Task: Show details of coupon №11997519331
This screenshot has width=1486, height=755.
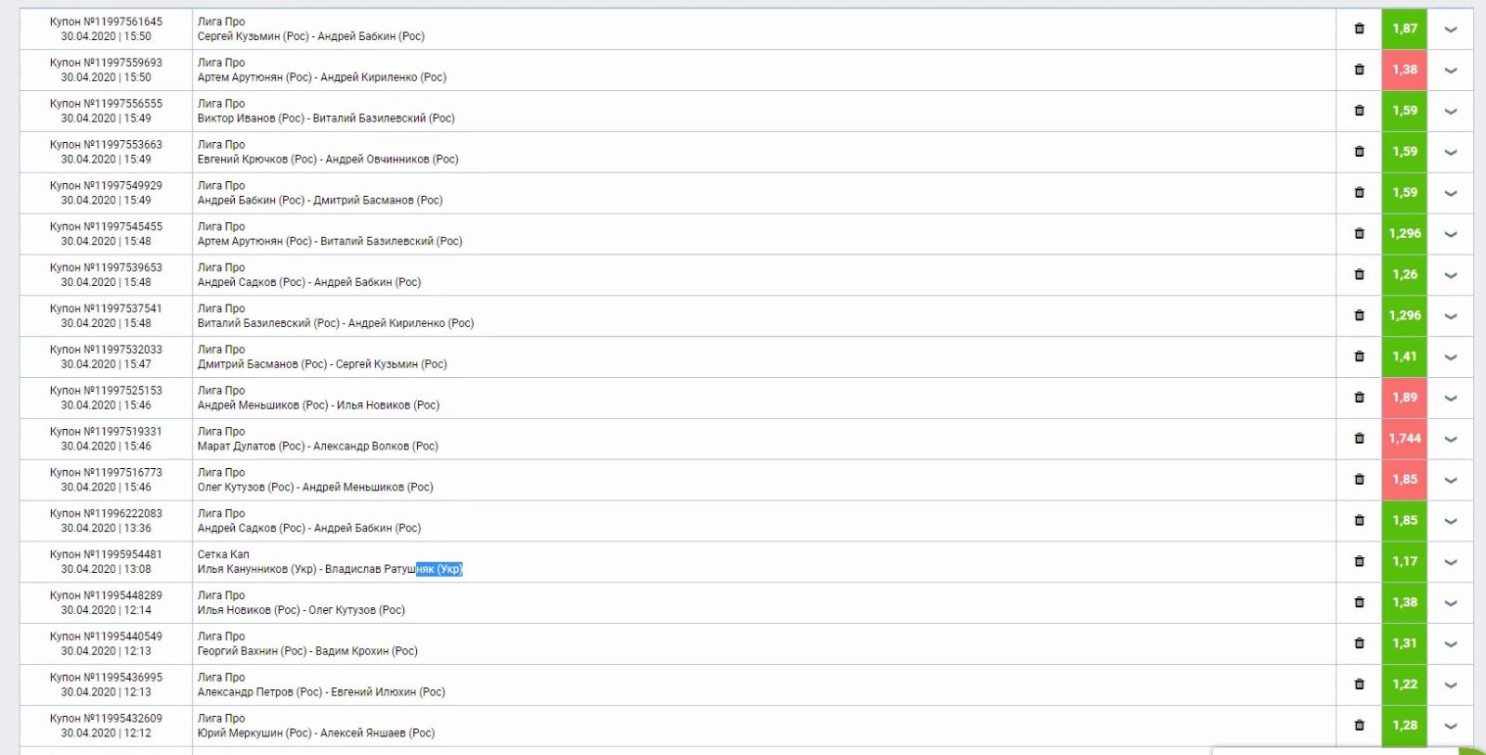Action: [x=1451, y=438]
